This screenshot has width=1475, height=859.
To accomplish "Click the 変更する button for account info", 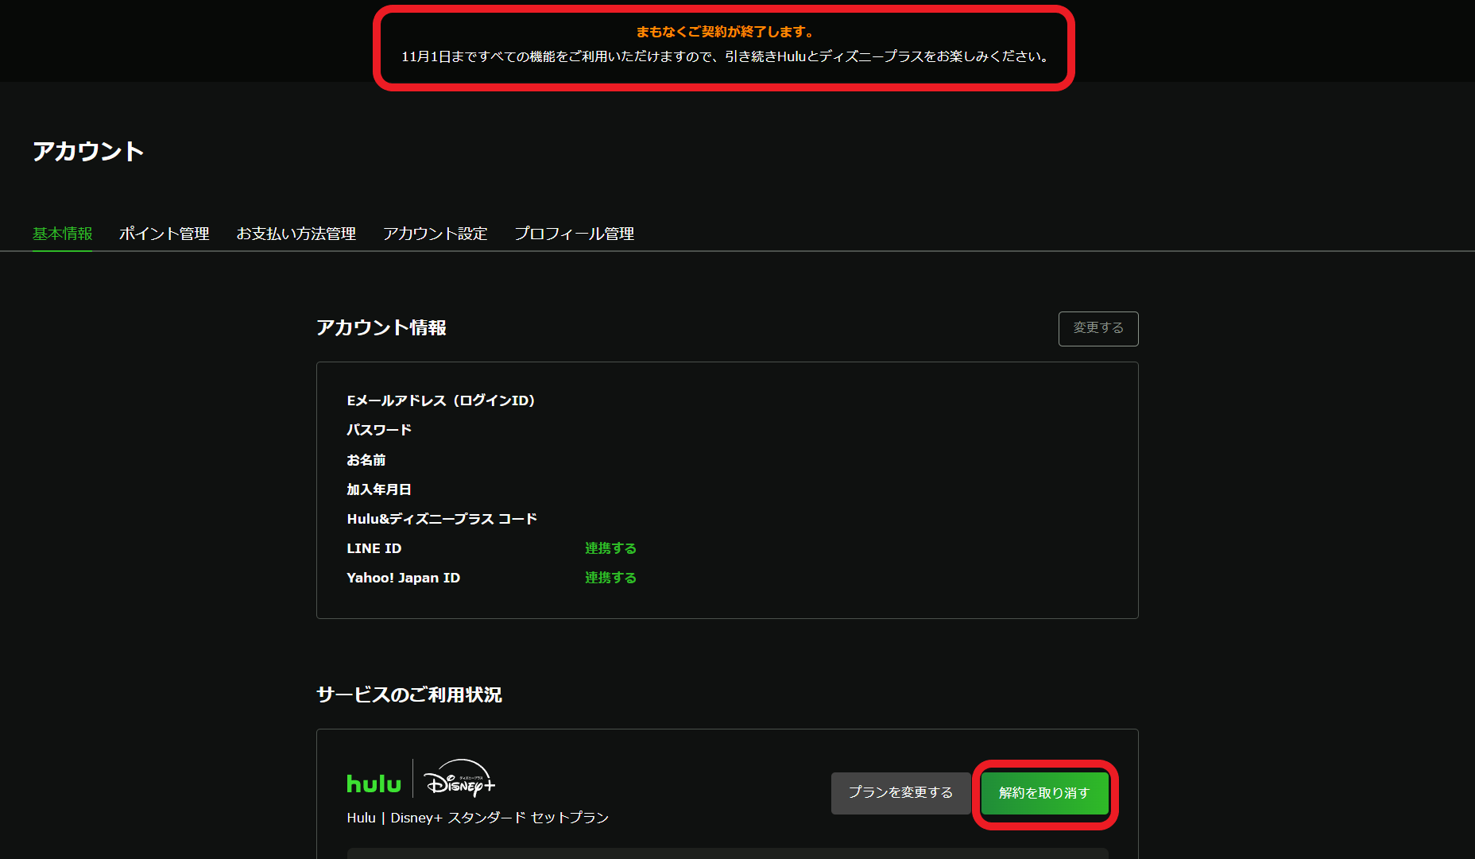I will [x=1098, y=329].
